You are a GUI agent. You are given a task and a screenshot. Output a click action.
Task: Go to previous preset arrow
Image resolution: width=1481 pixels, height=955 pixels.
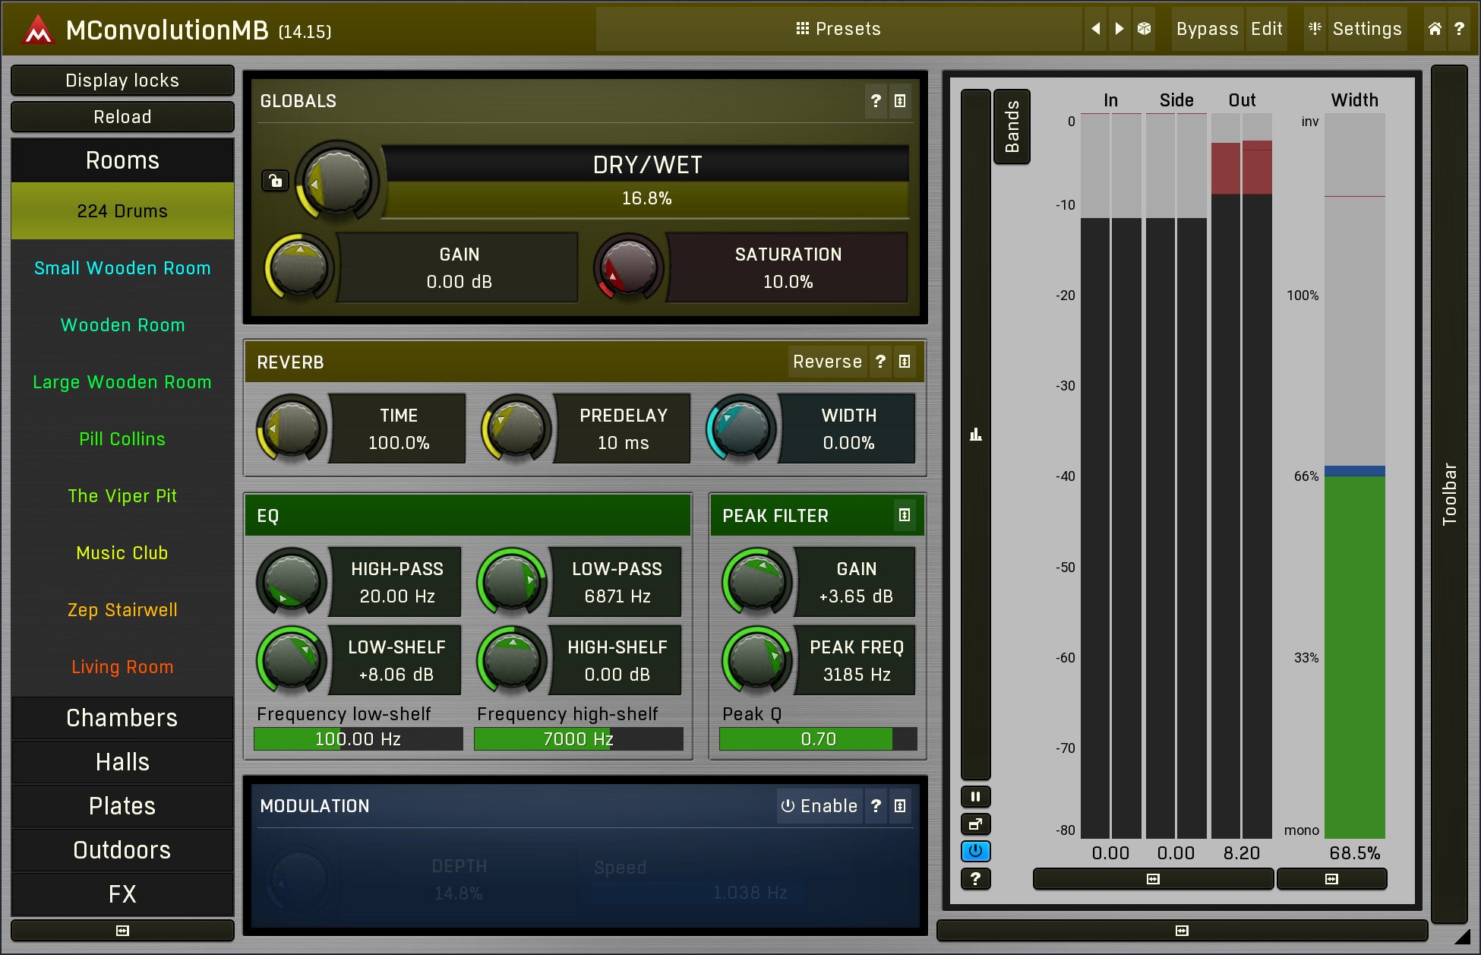click(x=1095, y=29)
